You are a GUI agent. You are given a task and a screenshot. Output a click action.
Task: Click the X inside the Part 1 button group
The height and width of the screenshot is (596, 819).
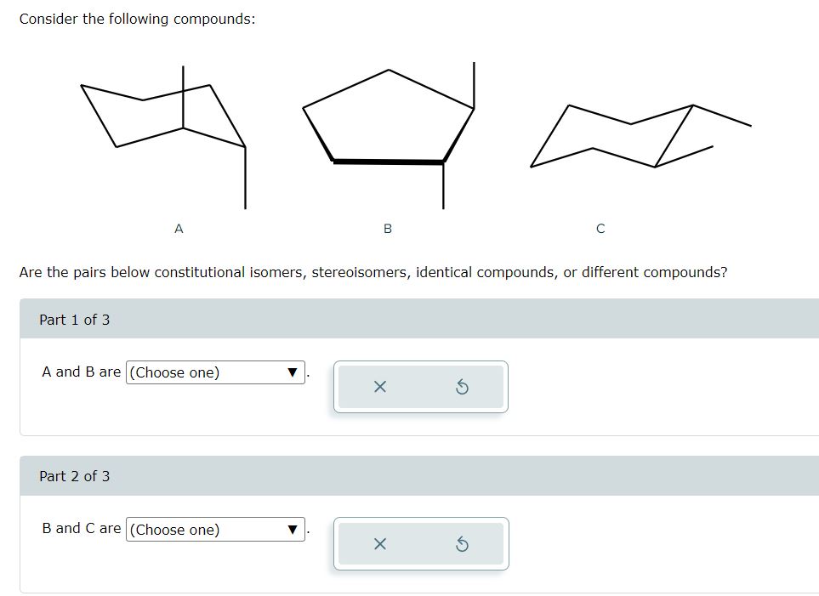(x=379, y=387)
